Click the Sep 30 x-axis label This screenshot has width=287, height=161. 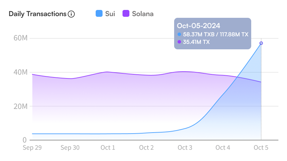coord(70,148)
